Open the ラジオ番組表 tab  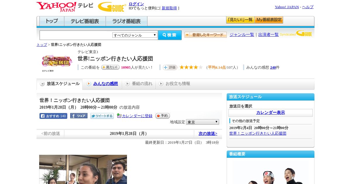click(126, 21)
